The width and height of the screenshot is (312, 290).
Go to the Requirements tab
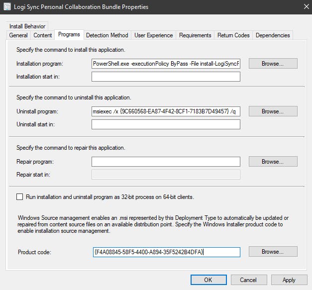pos(195,35)
